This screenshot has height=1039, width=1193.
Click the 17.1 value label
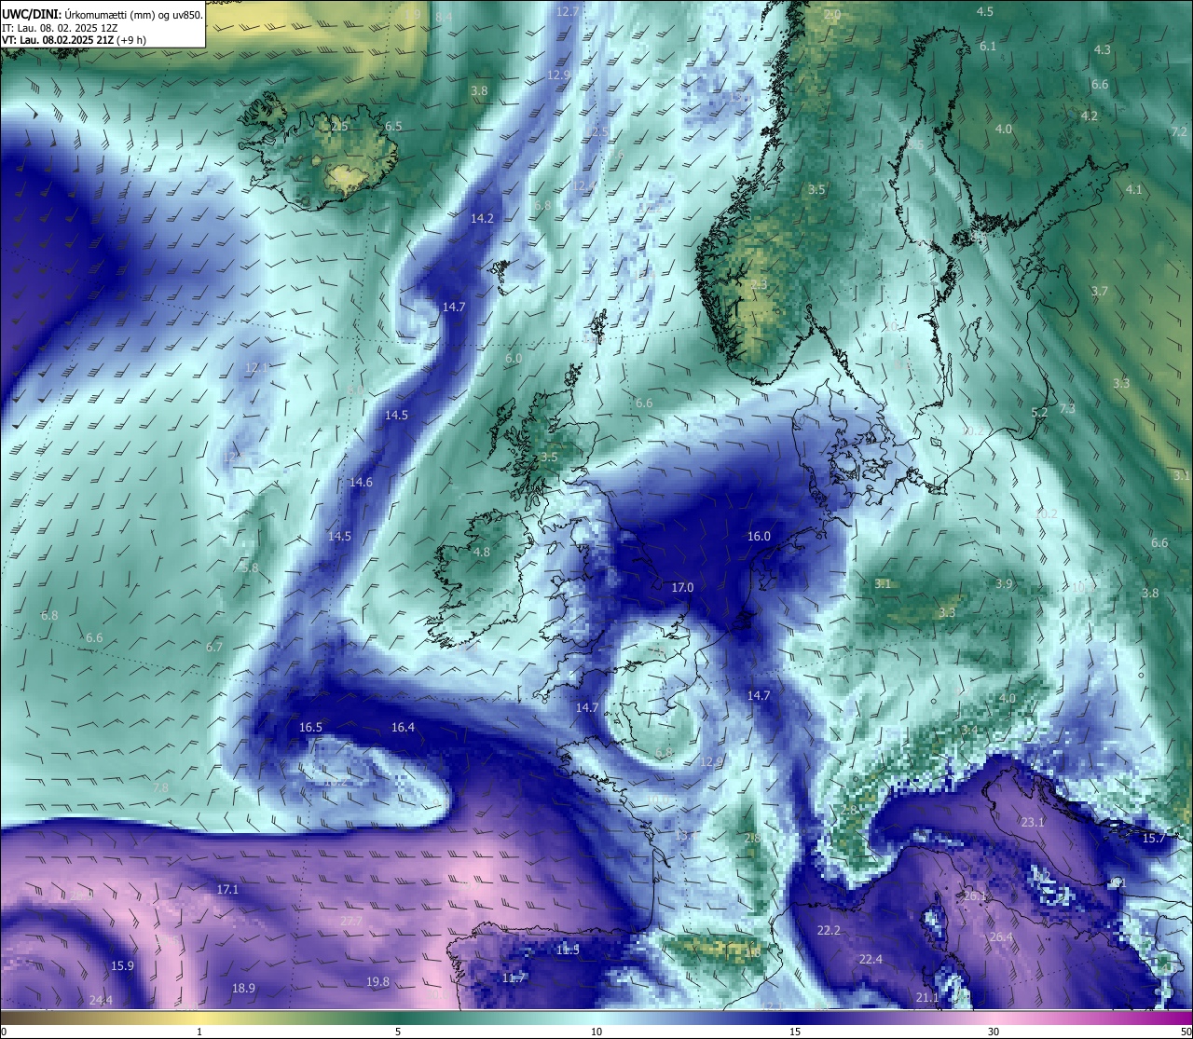click(227, 889)
